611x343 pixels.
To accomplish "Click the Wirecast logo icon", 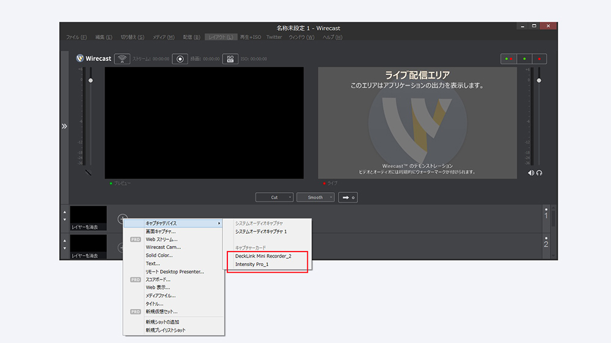I will (80, 59).
